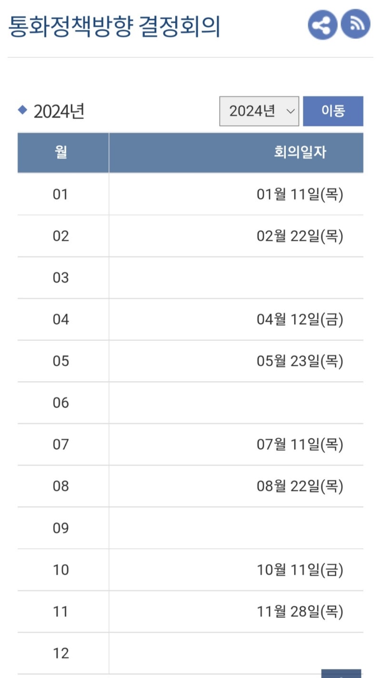Screen dimensions: 381x678
Task: Click the 이동 button
Action: (333, 111)
